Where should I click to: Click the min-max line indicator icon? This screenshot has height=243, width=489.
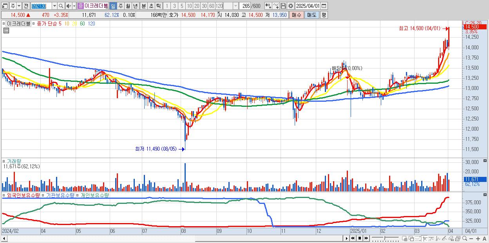[431, 239]
